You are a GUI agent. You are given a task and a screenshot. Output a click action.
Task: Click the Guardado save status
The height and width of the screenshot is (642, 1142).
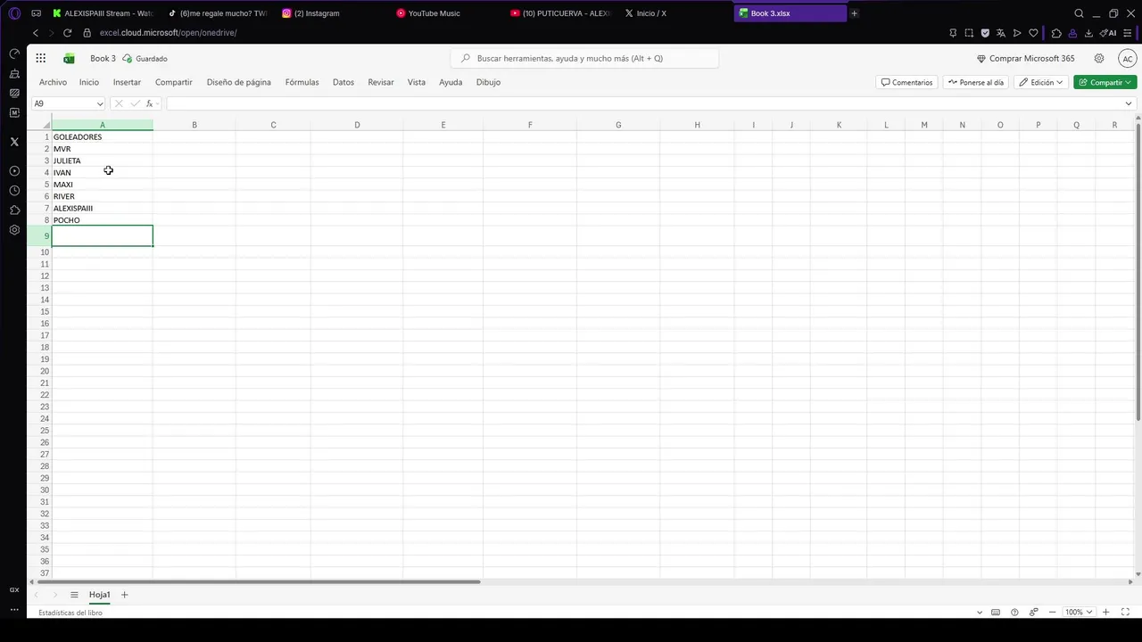click(x=145, y=58)
